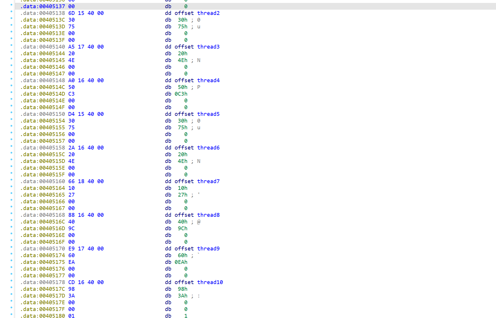This screenshot has width=496, height=318.
Task: Go to the thread6 reference
Action: click(x=208, y=148)
